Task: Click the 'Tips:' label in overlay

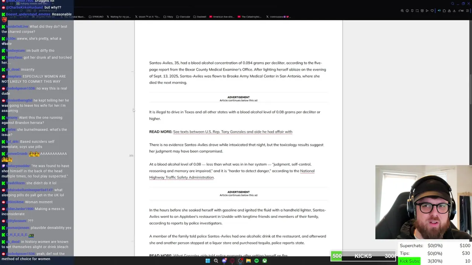Action: (x=405, y=253)
